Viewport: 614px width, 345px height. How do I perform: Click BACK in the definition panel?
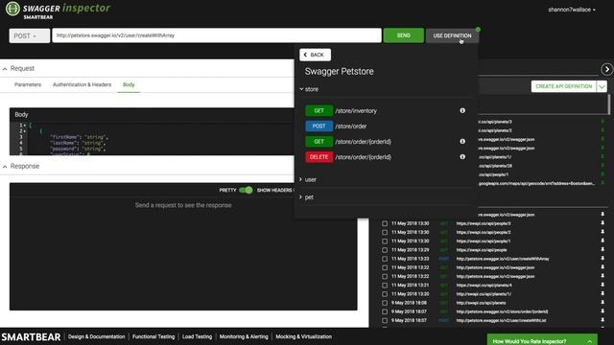click(x=315, y=55)
